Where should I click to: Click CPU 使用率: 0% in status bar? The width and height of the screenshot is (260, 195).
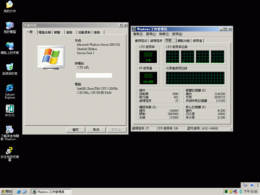171,128
